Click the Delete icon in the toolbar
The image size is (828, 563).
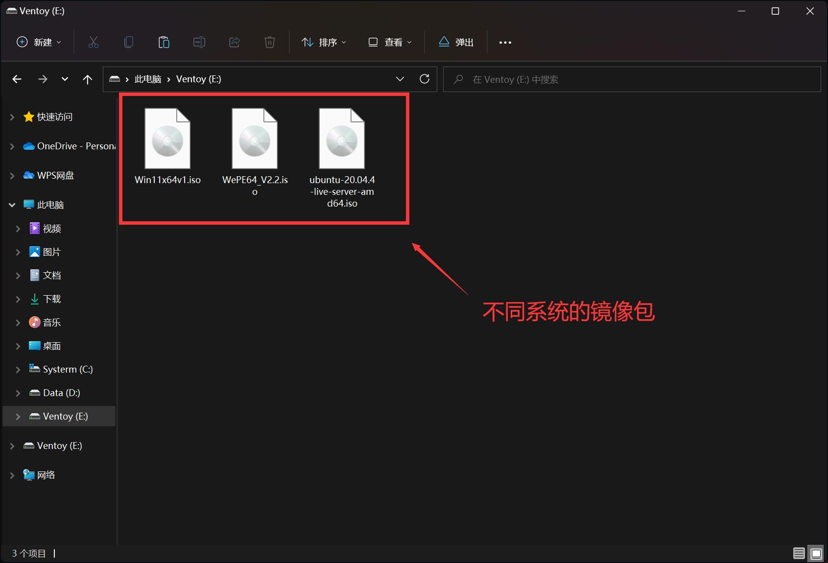tap(269, 42)
